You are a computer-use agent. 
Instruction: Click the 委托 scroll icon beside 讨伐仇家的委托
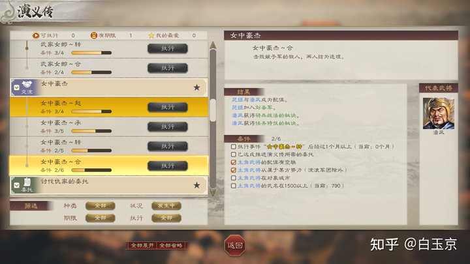coord(27,183)
